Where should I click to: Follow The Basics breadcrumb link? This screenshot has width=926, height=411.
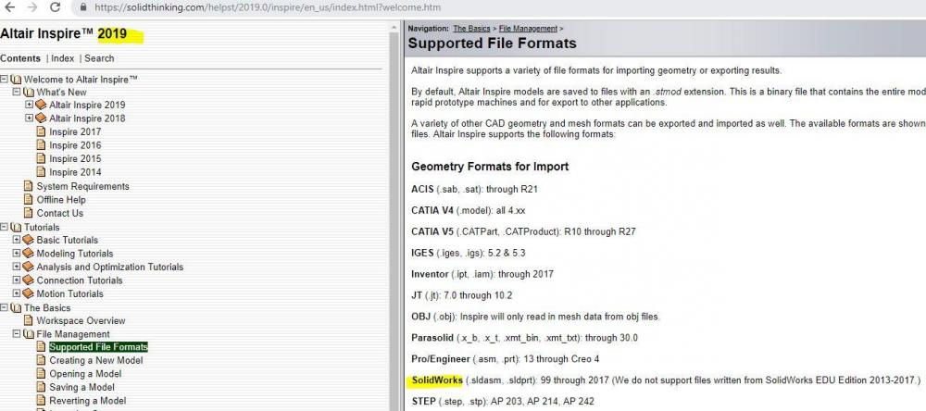[x=471, y=29]
